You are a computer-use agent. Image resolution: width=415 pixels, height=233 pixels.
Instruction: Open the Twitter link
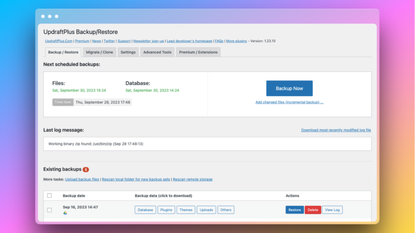(109, 41)
